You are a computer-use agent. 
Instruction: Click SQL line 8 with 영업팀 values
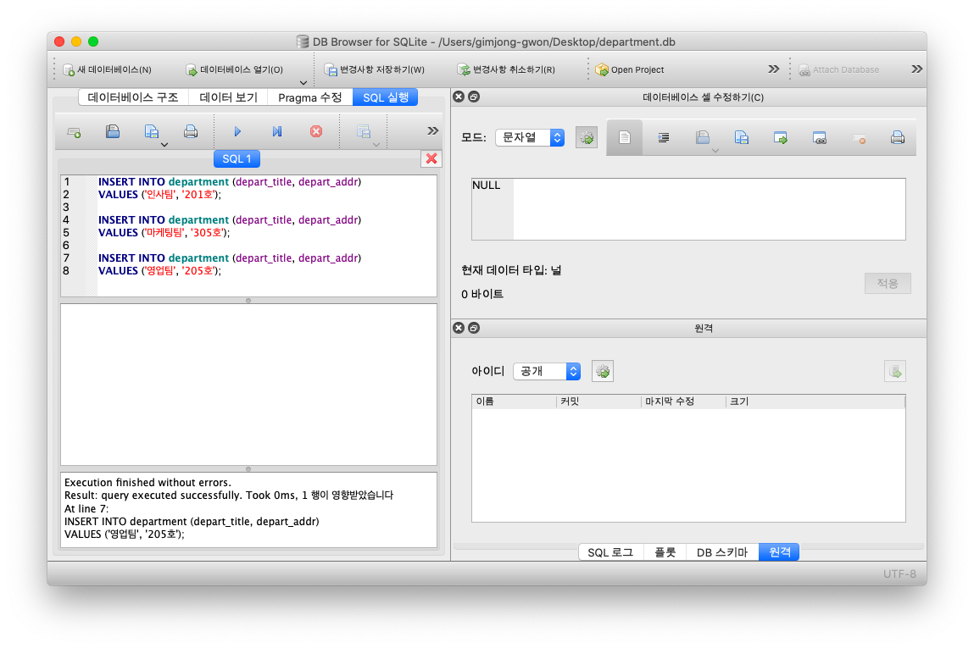159,270
